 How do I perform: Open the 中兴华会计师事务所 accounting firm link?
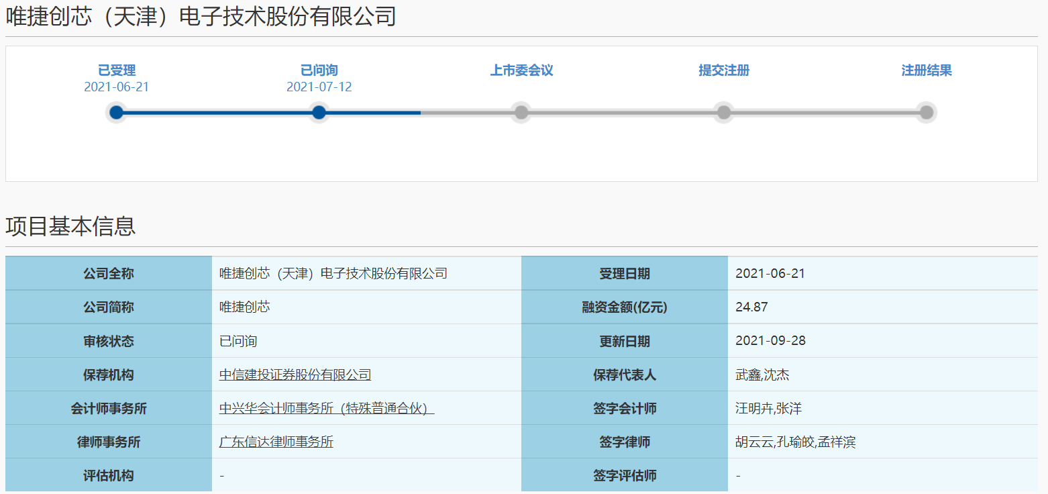327,408
